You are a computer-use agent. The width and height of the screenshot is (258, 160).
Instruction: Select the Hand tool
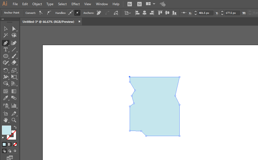(6, 120)
